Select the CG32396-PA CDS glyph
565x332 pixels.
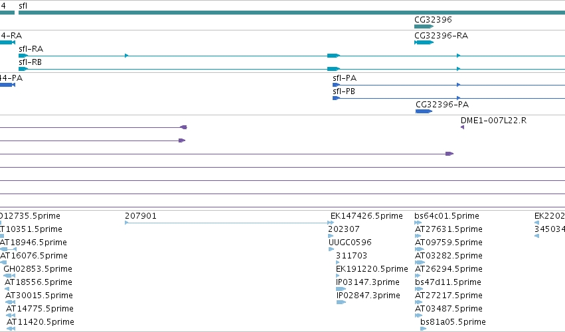click(424, 111)
